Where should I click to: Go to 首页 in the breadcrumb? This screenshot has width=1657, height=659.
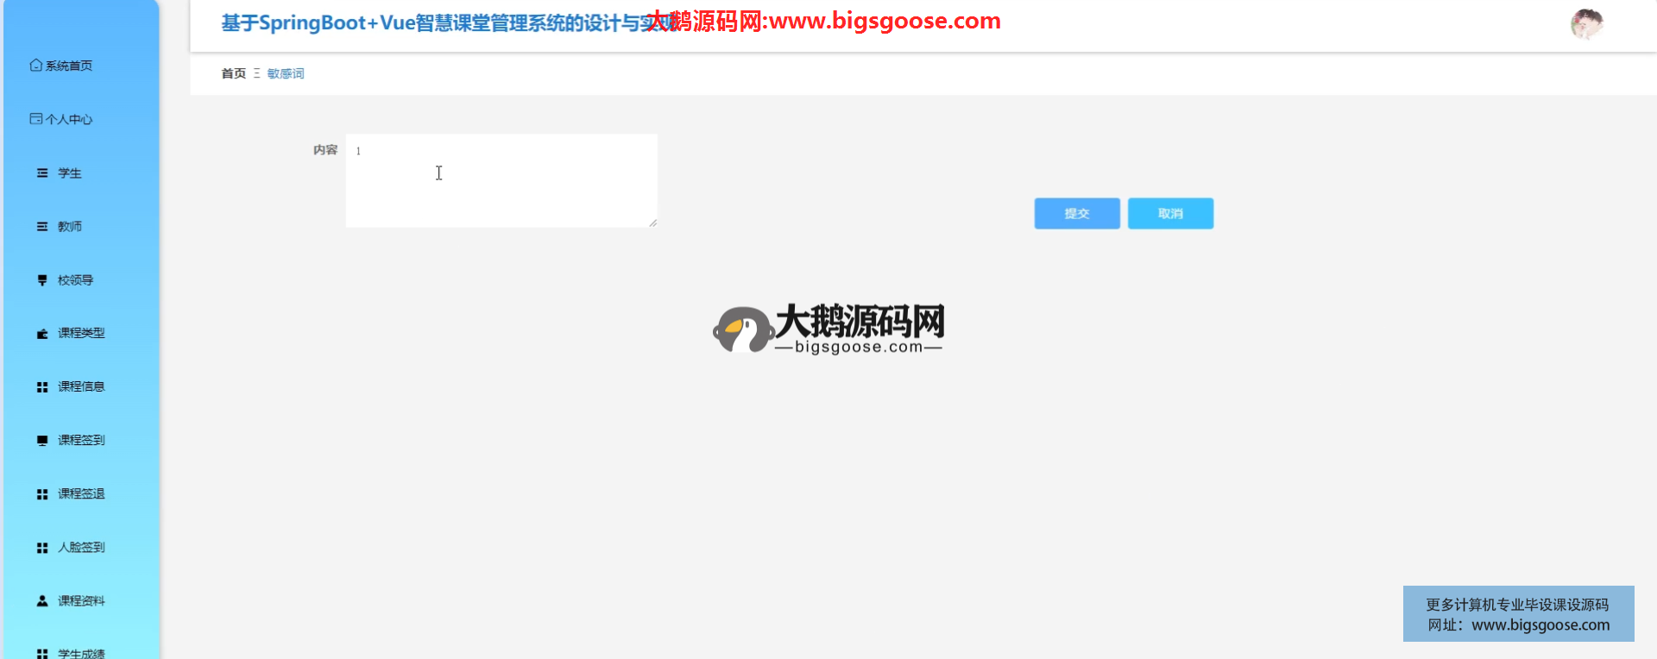233,74
